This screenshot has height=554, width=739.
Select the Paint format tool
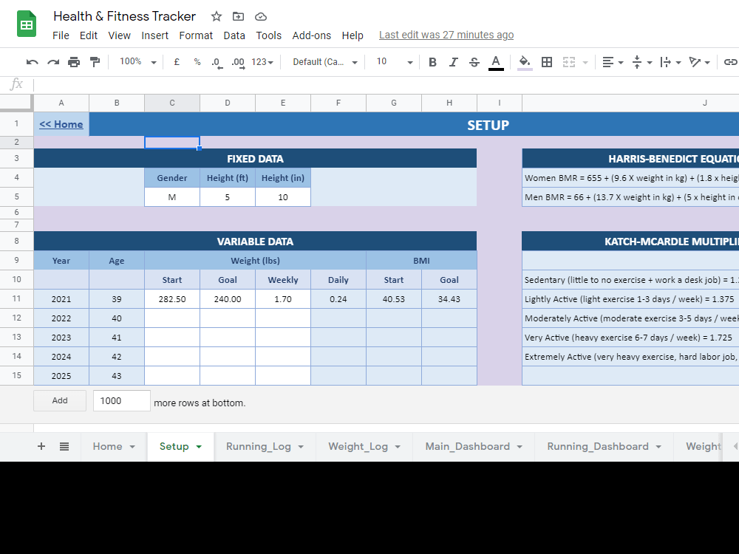pos(96,62)
